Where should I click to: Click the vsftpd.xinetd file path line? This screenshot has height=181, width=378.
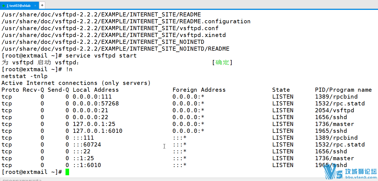click(x=113, y=35)
